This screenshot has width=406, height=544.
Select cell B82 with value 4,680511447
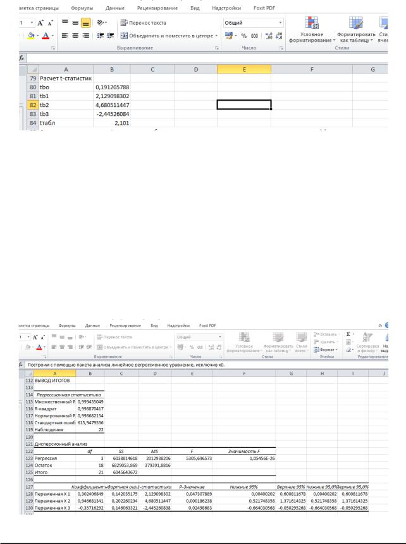pyautogui.click(x=112, y=104)
